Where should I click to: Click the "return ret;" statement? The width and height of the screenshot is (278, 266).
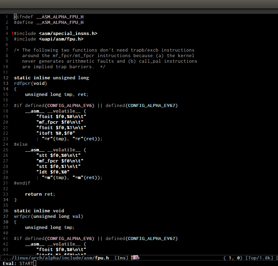(x=40, y=194)
